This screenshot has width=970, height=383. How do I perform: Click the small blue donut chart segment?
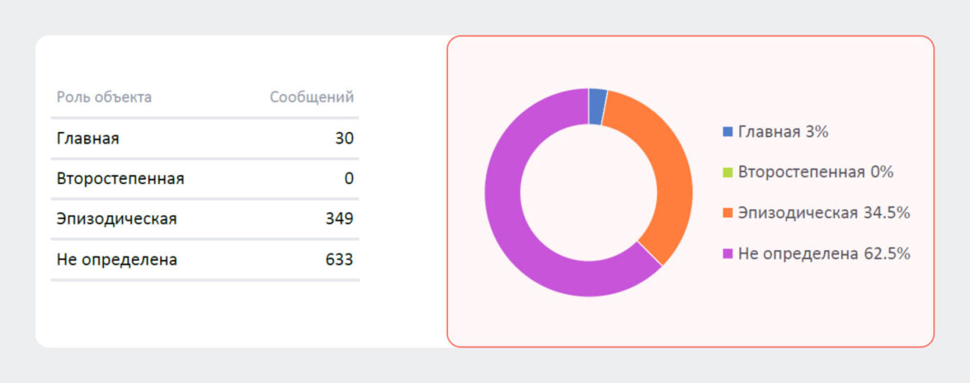[597, 106]
